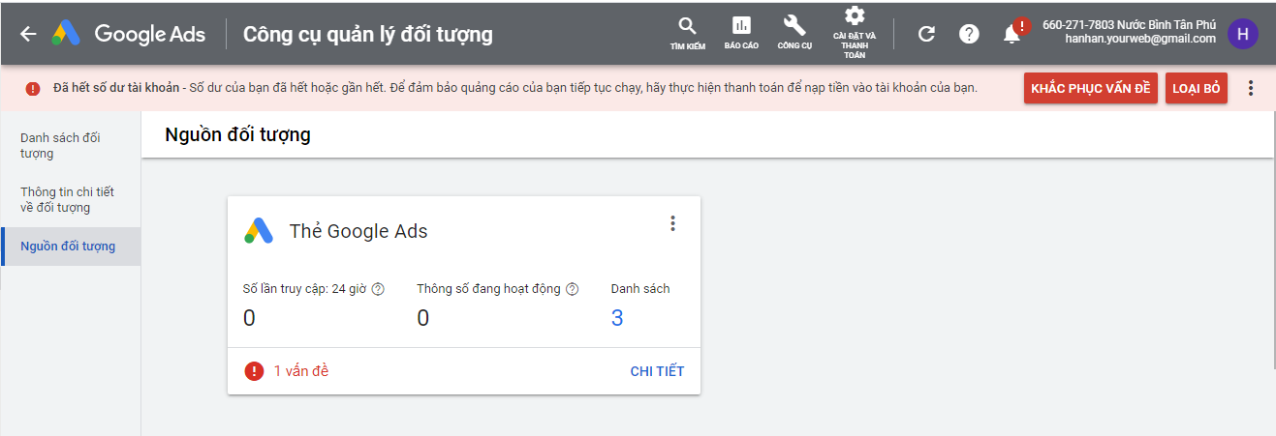Open three-dot menu on Thẻ Google Ads card
This screenshot has height=436, width=1276.
(x=672, y=223)
